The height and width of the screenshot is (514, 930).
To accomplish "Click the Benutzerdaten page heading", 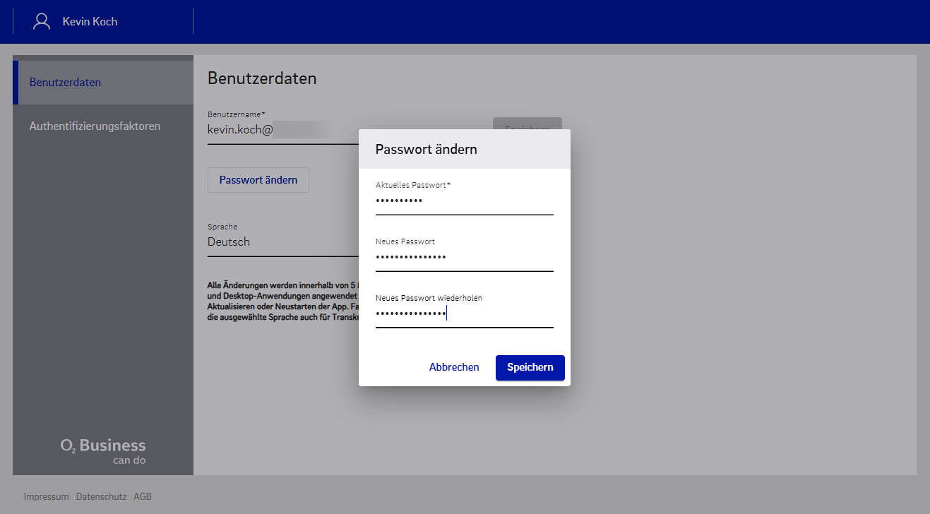I will point(262,78).
